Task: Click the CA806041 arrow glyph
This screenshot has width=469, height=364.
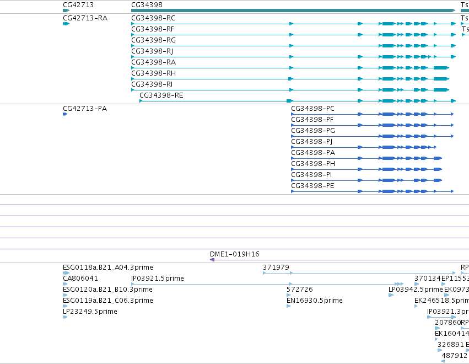Action: 65,284
